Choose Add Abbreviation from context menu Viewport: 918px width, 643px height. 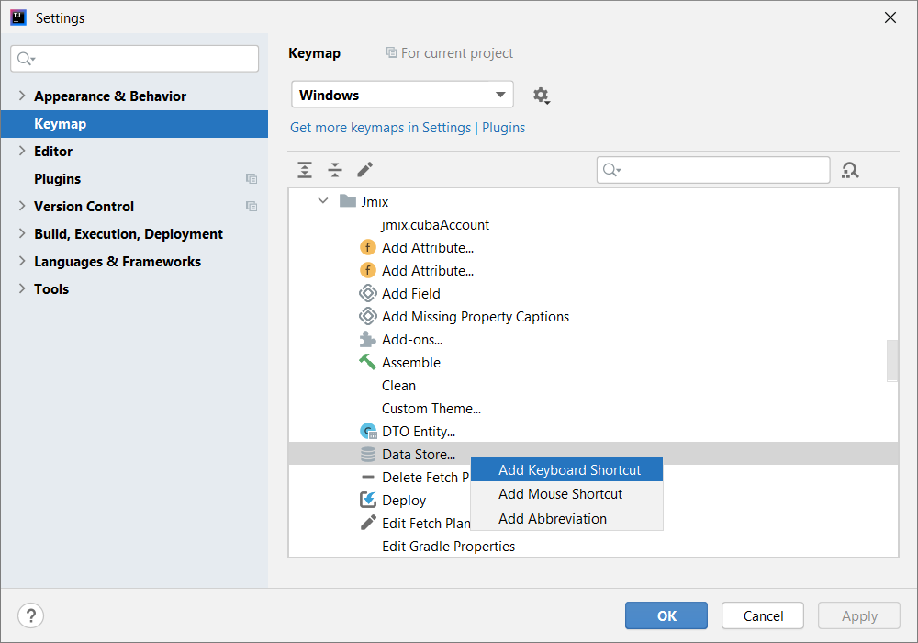[566, 519]
